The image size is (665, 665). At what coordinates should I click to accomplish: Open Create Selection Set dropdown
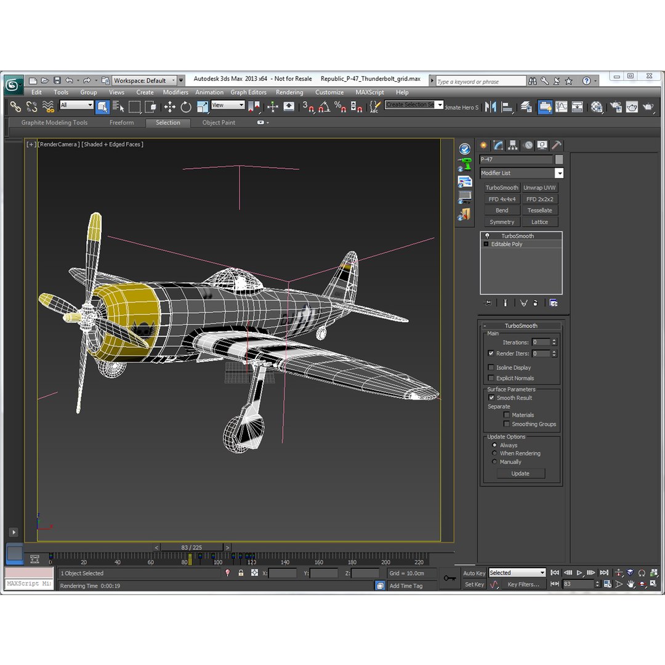(414, 105)
